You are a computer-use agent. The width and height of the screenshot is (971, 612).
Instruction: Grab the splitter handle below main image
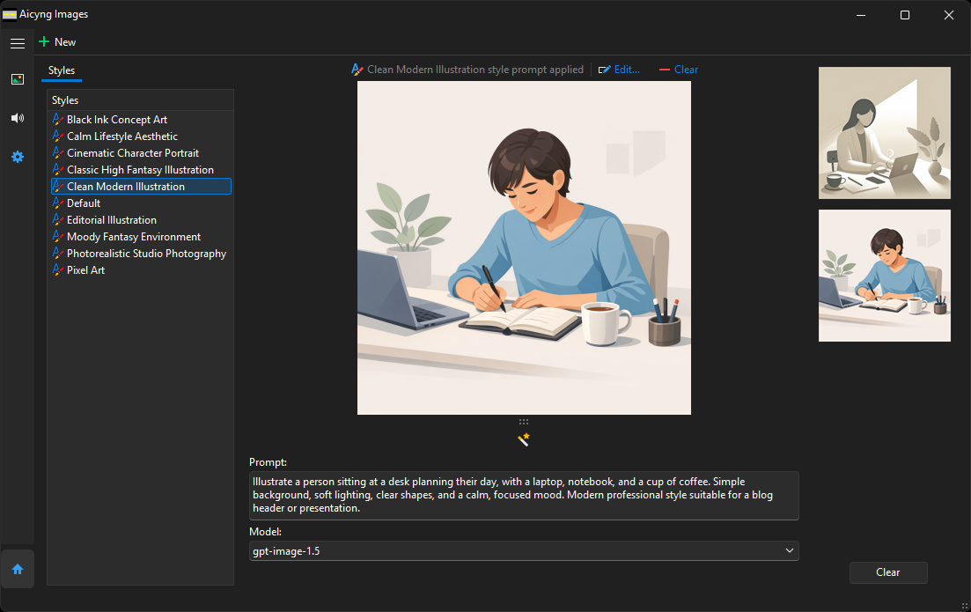[524, 422]
